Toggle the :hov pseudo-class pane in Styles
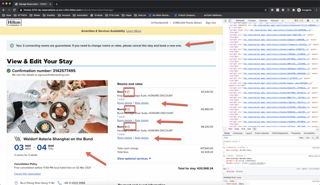 [x=302, y=138]
